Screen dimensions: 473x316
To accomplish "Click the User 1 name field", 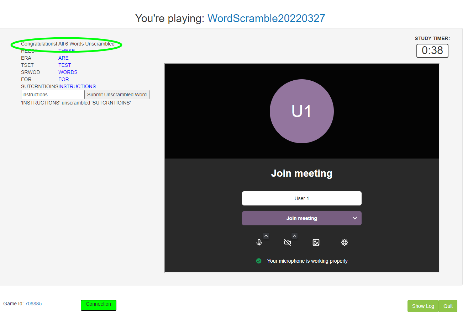I will click(x=301, y=198).
